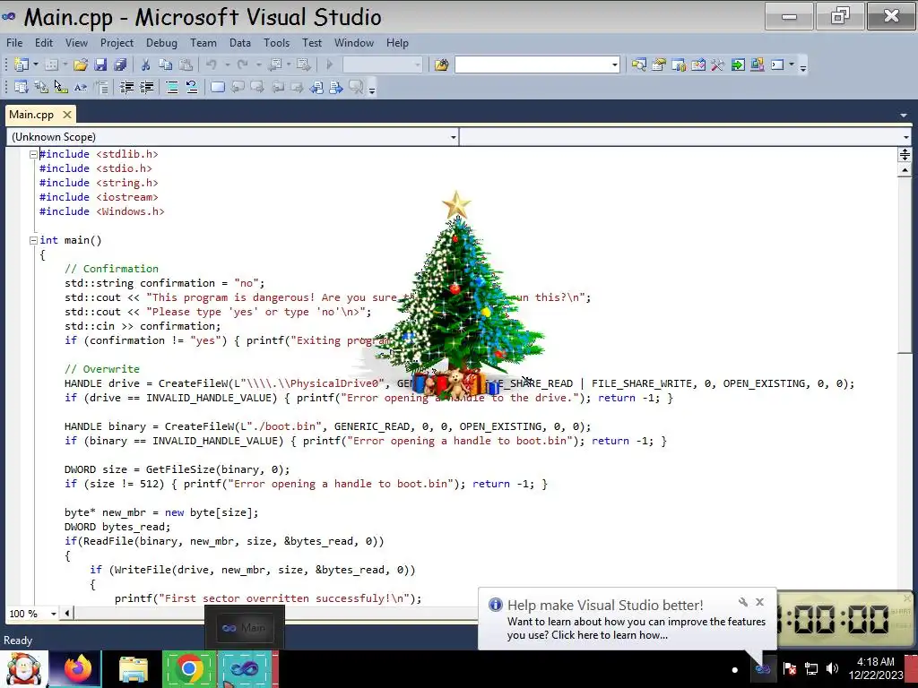Open the Undo history dropdown arrow

coord(227,64)
